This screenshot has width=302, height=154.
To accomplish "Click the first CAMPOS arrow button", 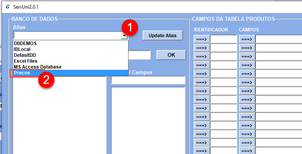I will 247,39.
